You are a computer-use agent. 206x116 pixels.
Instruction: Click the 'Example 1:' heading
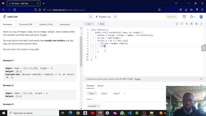[8, 61]
